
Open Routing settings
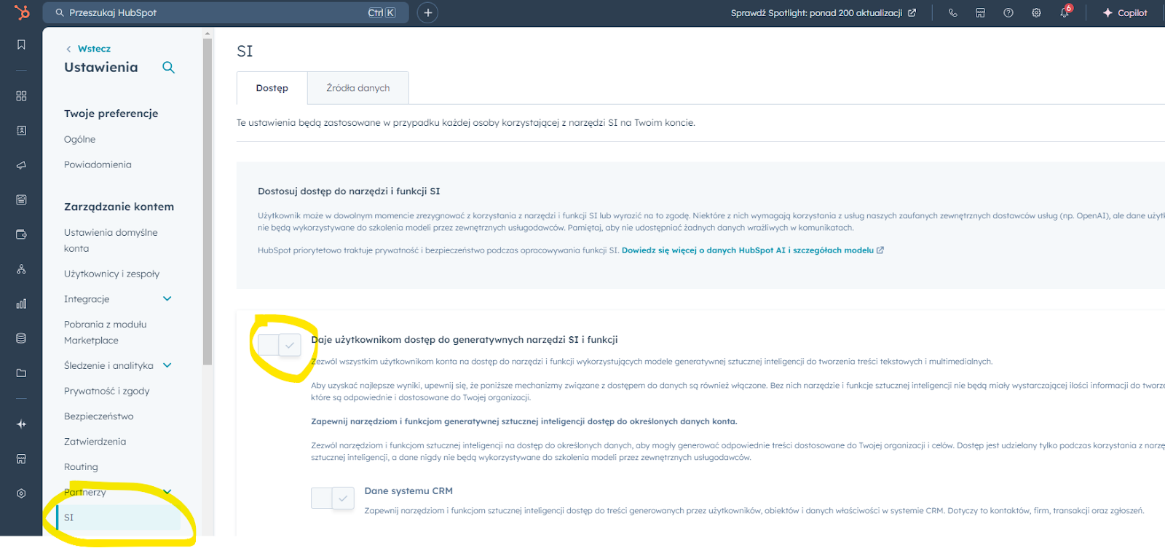click(81, 467)
